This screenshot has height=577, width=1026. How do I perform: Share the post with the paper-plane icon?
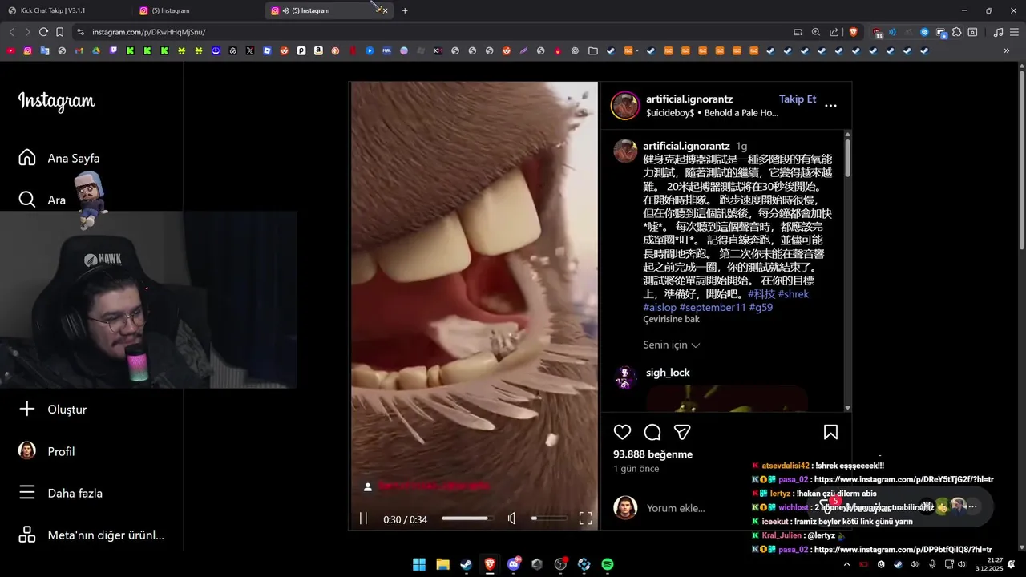coord(682,433)
